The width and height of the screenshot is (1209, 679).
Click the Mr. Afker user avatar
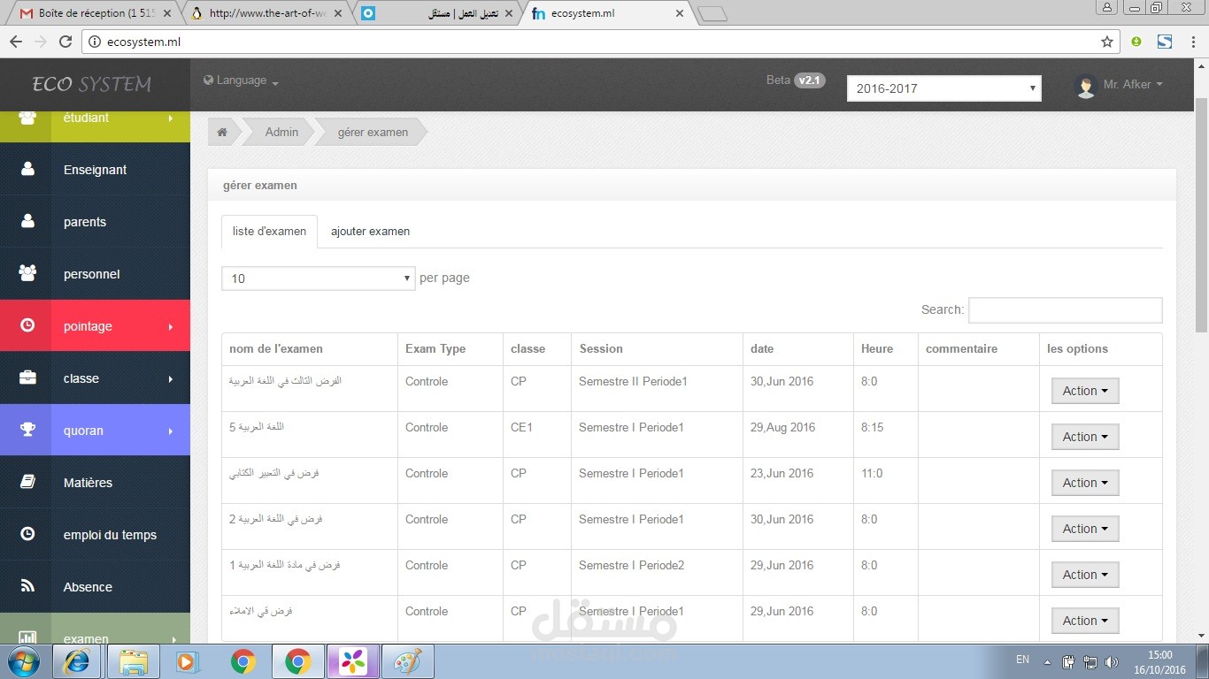coord(1086,86)
